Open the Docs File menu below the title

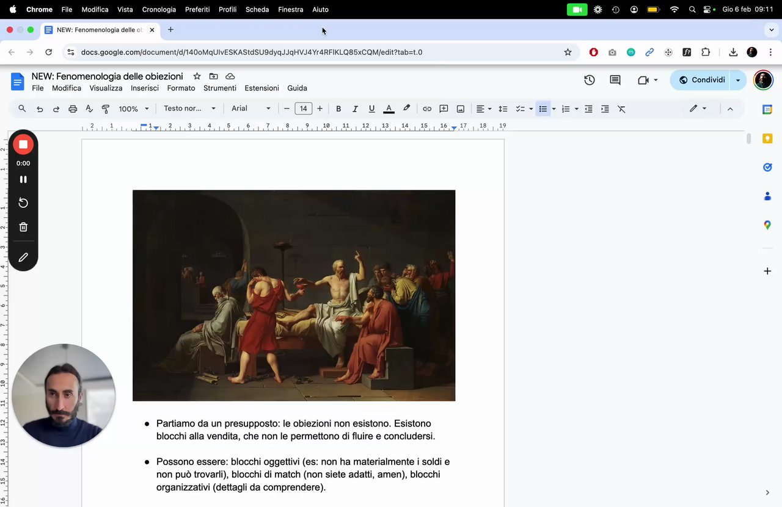[x=38, y=88]
